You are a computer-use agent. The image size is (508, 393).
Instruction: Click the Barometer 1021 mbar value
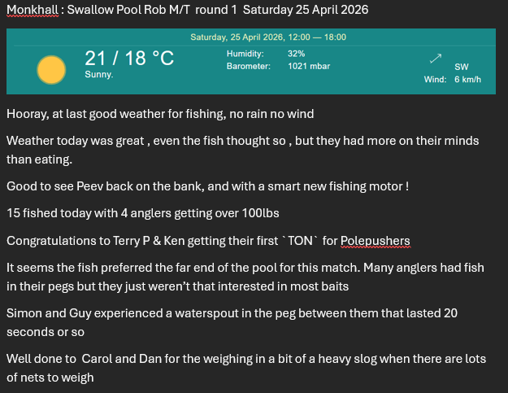click(x=309, y=66)
